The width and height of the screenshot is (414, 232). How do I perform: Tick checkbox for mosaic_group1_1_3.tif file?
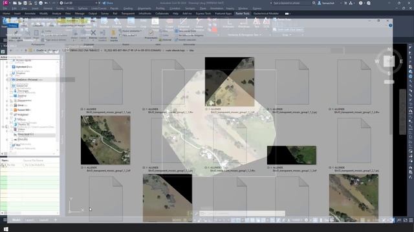pos(268,168)
